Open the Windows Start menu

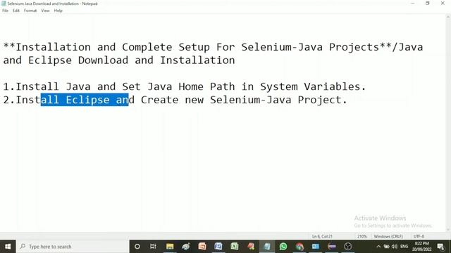click(8, 247)
